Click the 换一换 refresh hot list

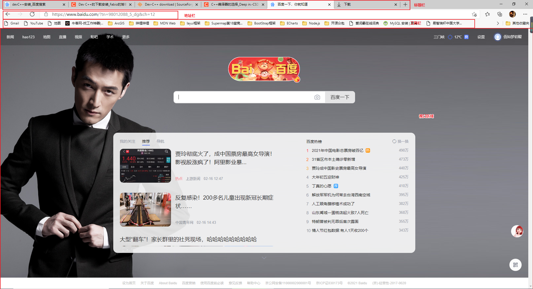pyautogui.click(x=400, y=141)
